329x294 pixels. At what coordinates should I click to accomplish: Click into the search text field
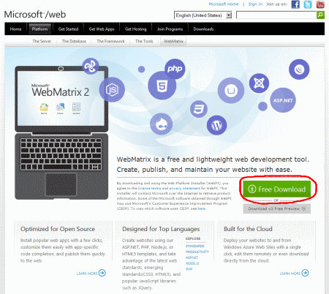click(x=276, y=15)
